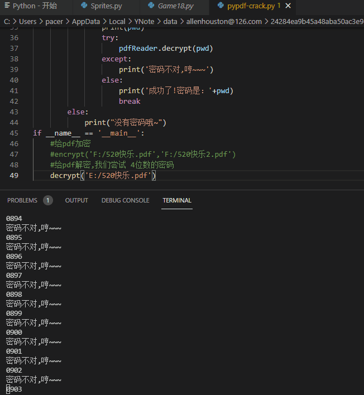Show the DEBUG CONSOLE panel

pos(125,200)
